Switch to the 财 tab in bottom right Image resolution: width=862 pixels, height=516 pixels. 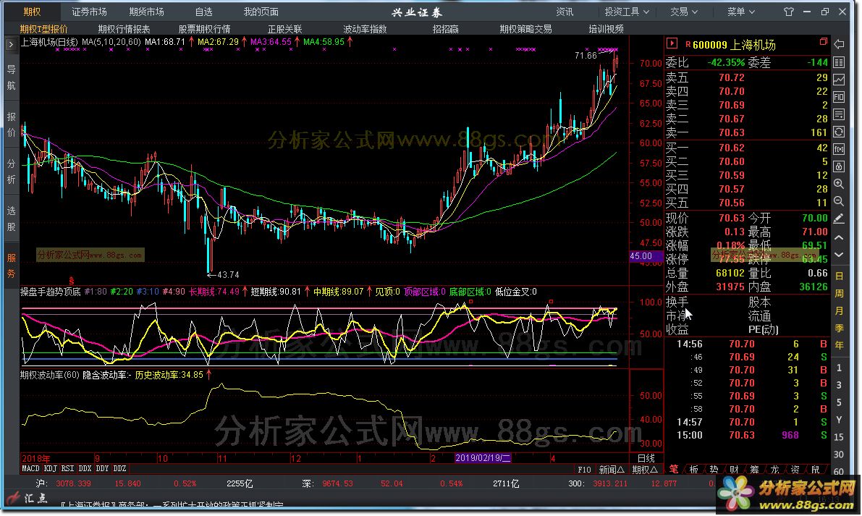(734, 469)
